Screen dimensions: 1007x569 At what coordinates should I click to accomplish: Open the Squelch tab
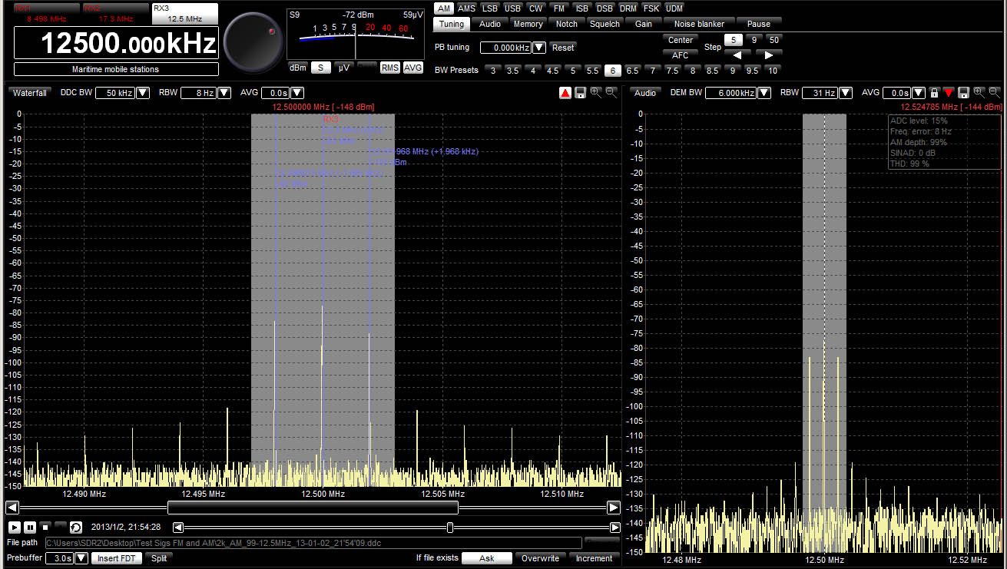coord(605,24)
